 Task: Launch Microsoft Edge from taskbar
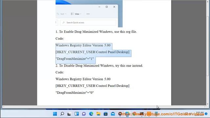pyautogui.click(x=91, y=114)
